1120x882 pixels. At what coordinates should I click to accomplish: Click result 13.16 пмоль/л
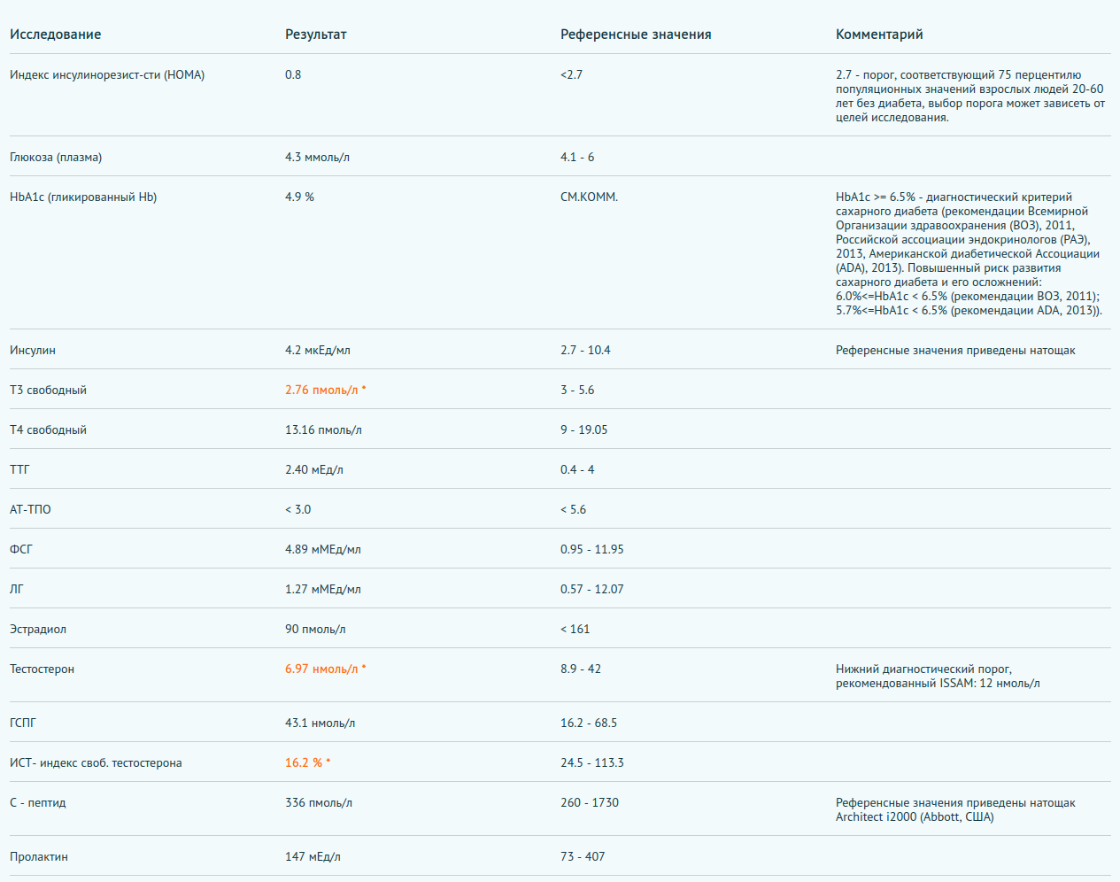[323, 430]
